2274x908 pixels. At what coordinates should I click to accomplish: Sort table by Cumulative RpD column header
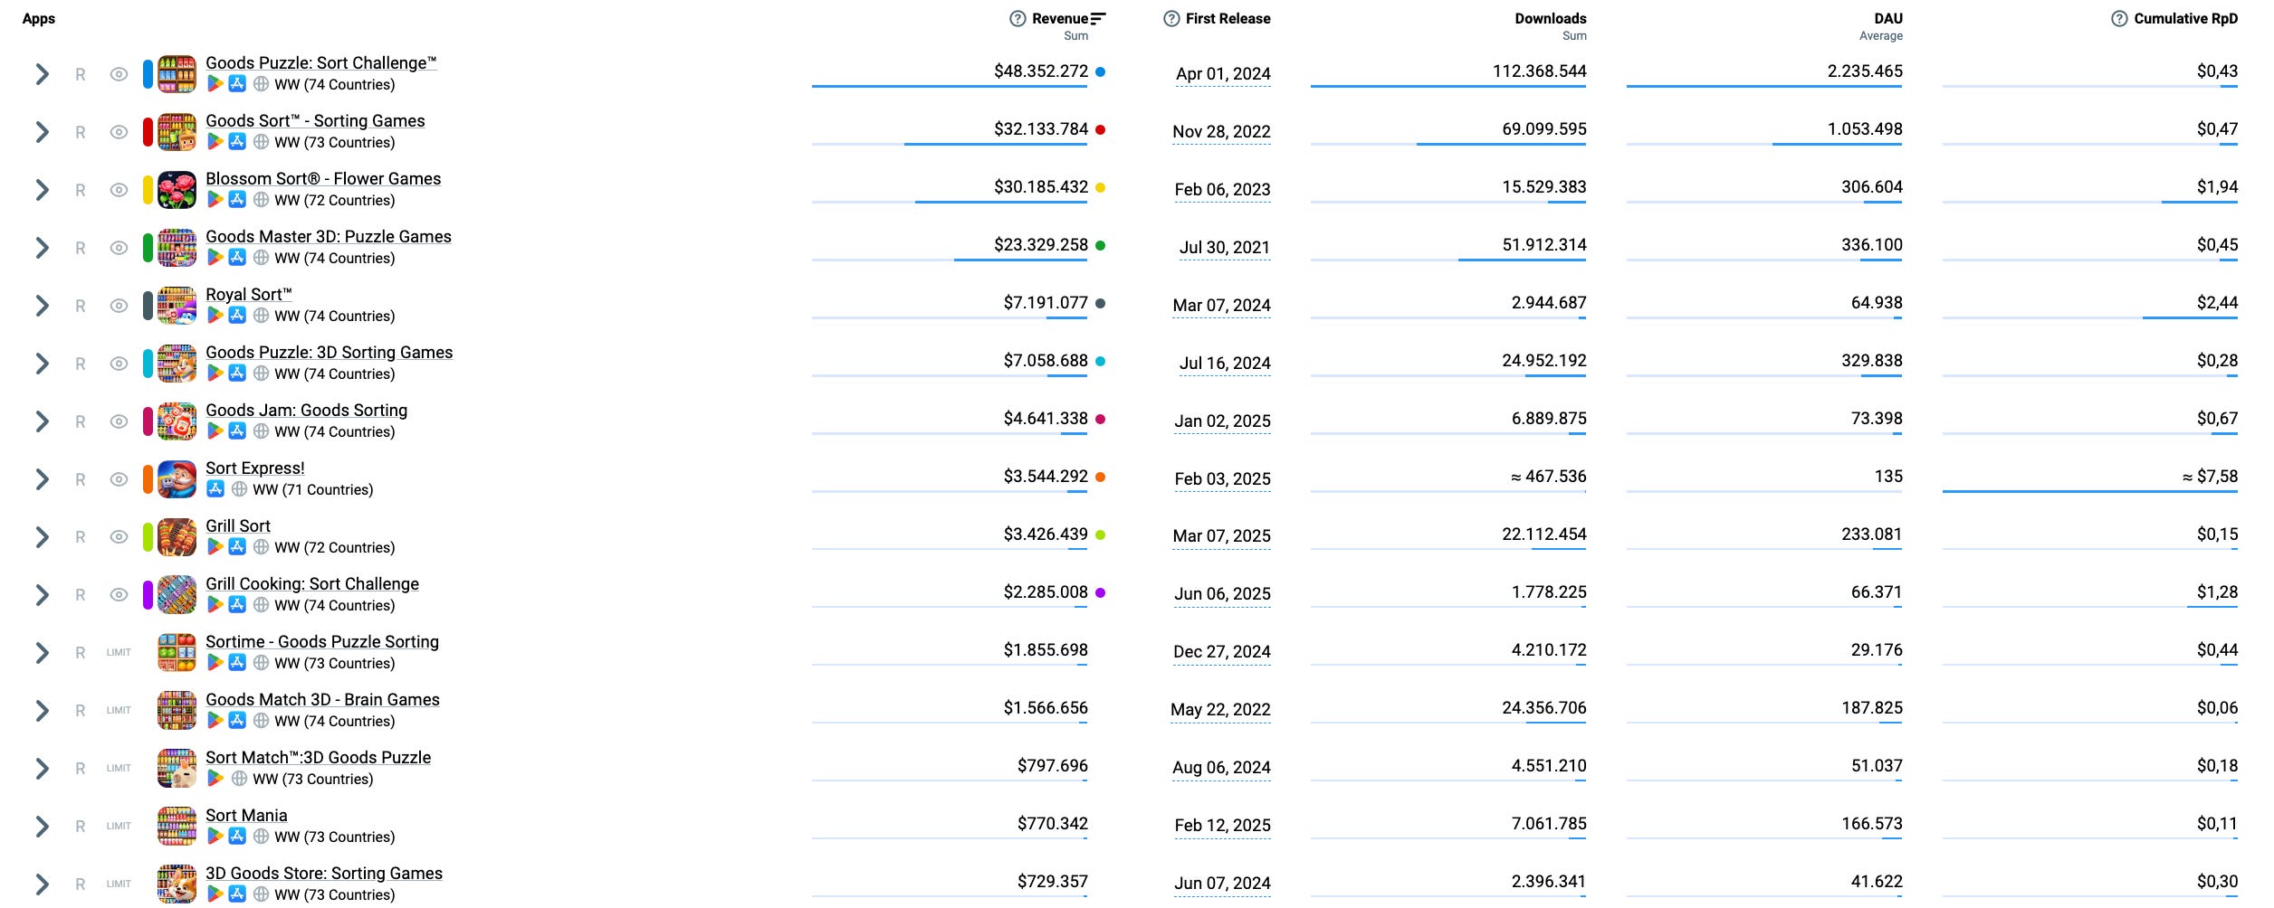click(2186, 19)
